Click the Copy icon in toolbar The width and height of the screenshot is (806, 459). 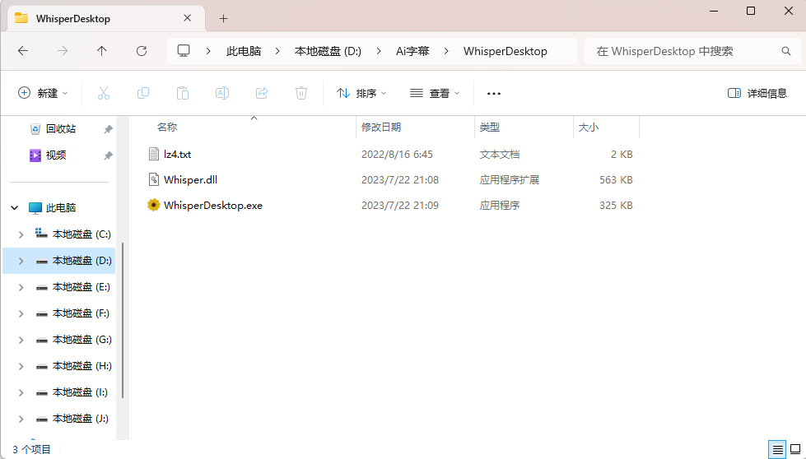tap(143, 93)
